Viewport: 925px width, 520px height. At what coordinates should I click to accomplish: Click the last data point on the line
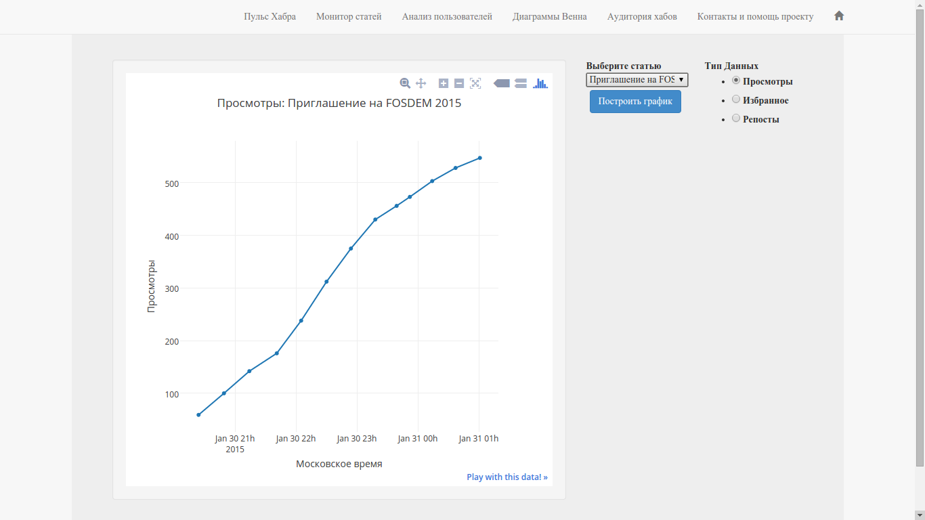pos(479,158)
